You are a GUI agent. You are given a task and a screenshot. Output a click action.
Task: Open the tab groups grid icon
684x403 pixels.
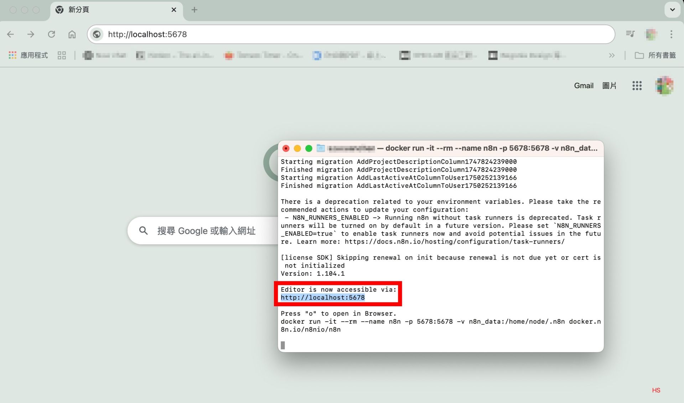(62, 55)
